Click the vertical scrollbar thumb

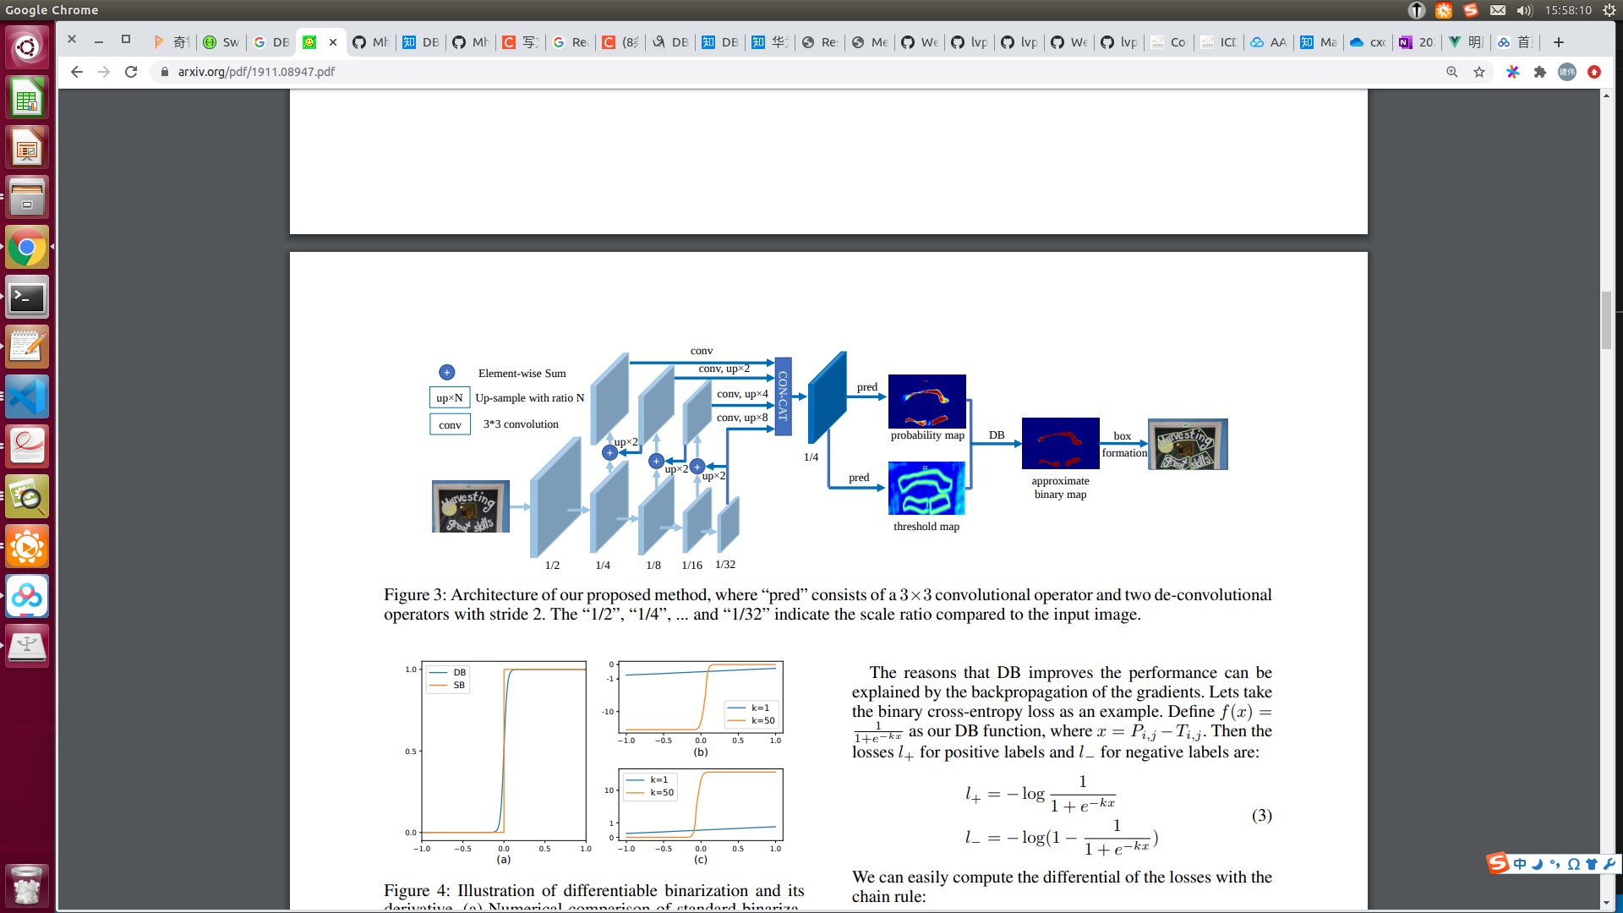(1606, 320)
